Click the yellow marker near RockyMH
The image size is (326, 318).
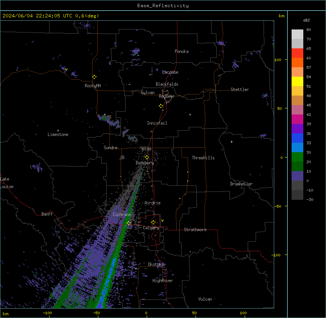tap(94, 77)
